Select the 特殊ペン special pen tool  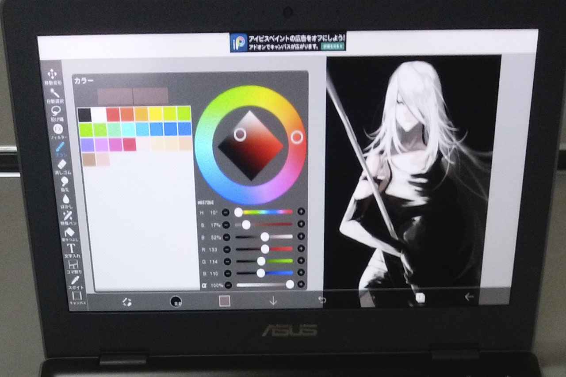click(68, 218)
